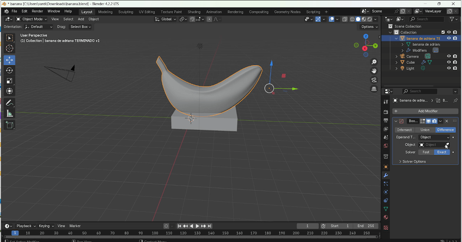The height and width of the screenshot is (242, 462).
Task: Open the viewport Options dropdown
Action: tap(369, 27)
